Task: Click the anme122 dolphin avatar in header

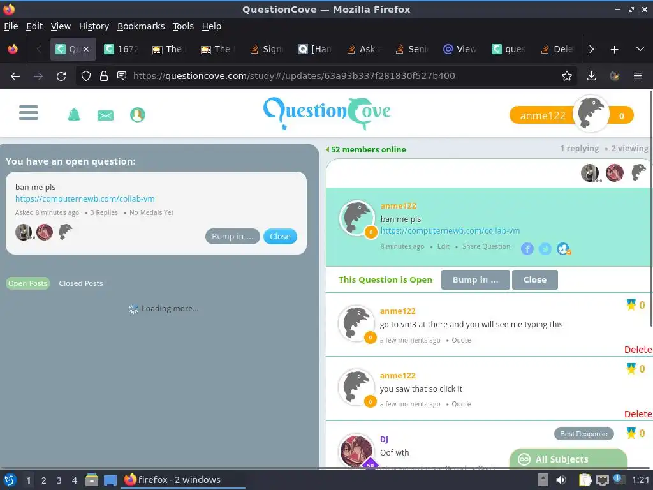Action: pos(591,114)
